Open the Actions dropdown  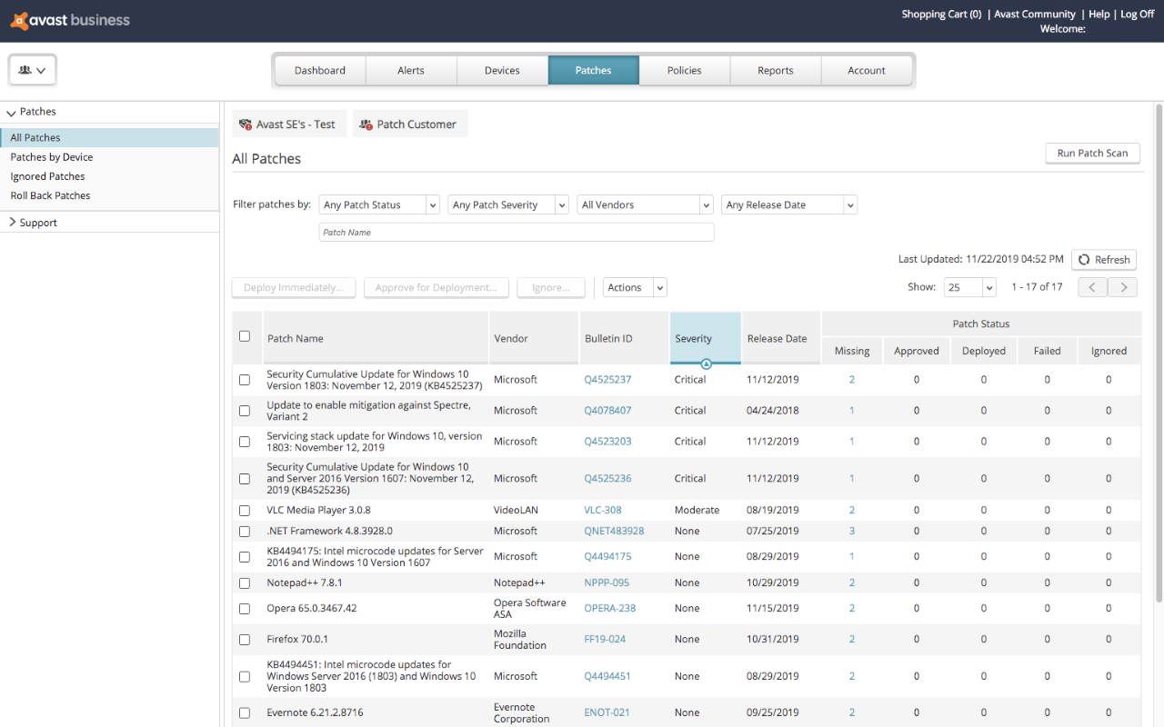click(x=635, y=288)
